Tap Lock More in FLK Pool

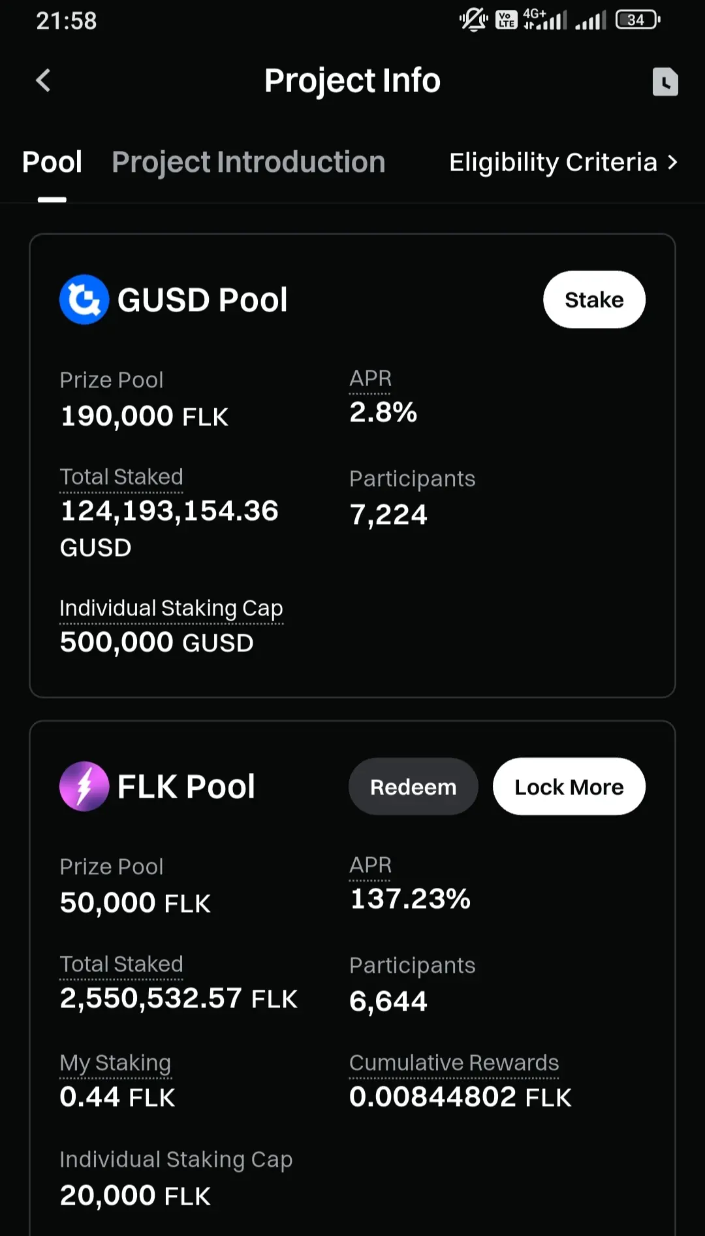click(x=569, y=787)
